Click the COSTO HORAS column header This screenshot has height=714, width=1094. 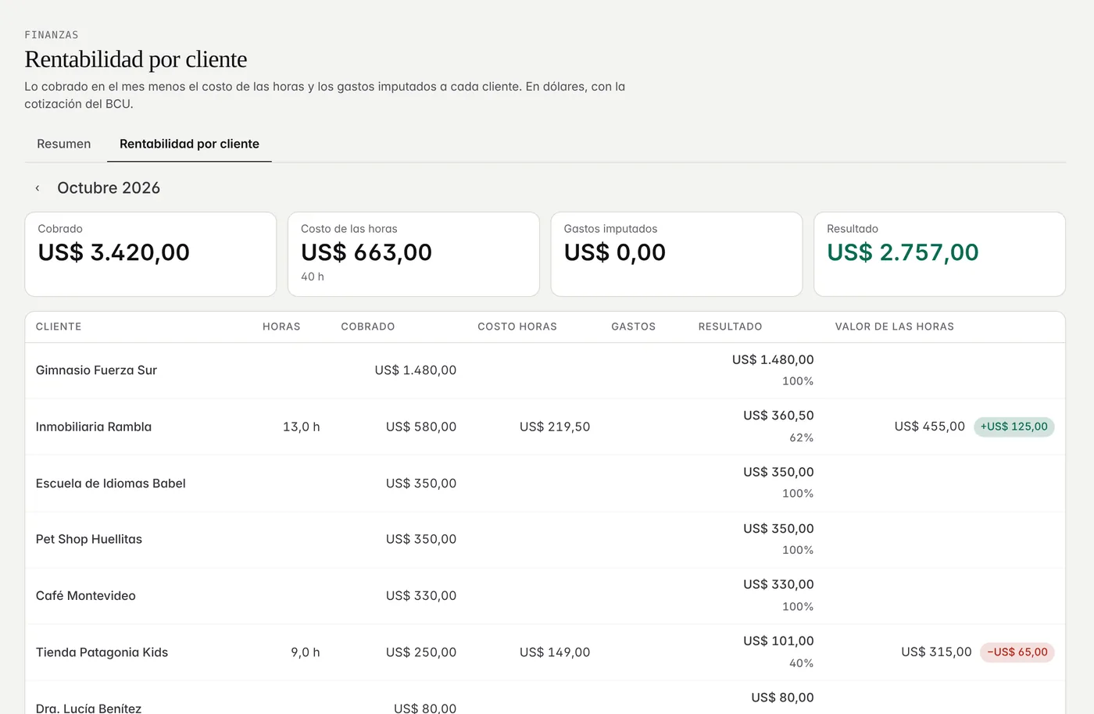(517, 327)
